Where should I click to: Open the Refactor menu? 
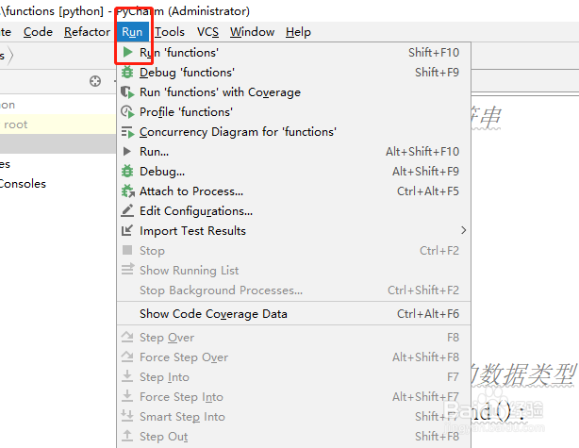87,32
